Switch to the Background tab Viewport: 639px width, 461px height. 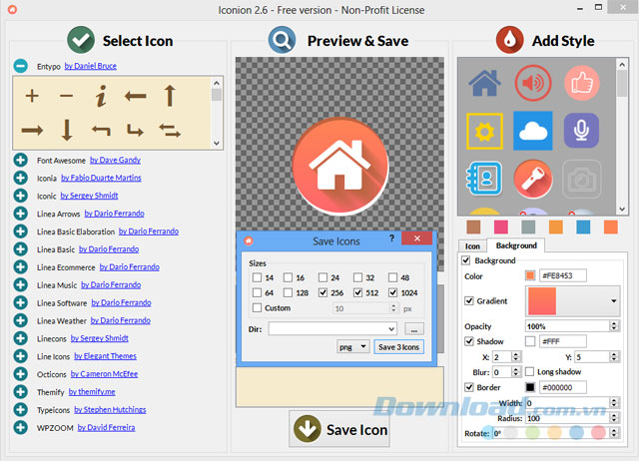pyautogui.click(x=516, y=245)
